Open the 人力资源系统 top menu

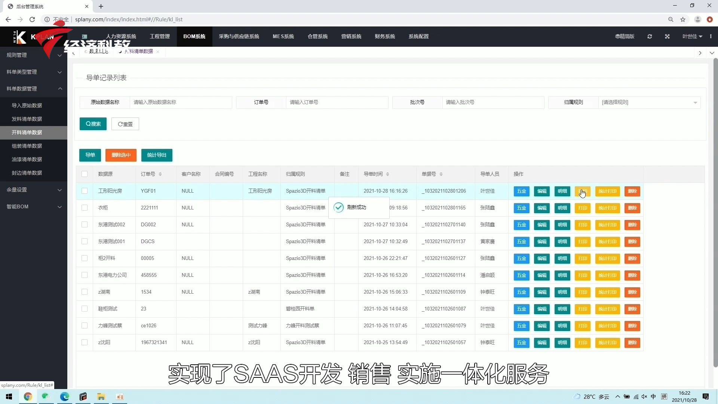pos(121,36)
